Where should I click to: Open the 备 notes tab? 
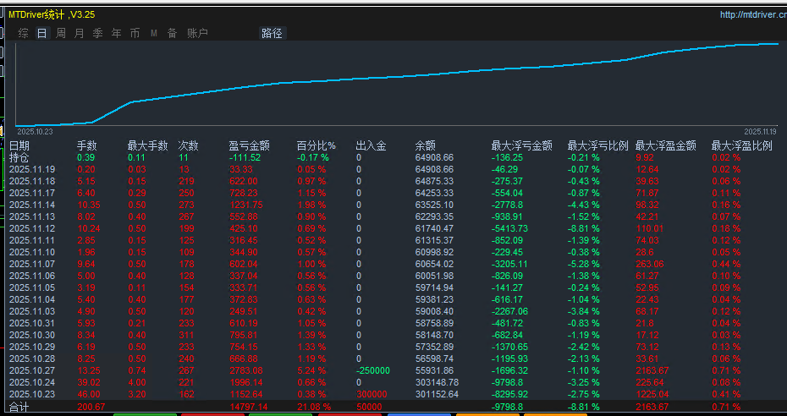[172, 33]
